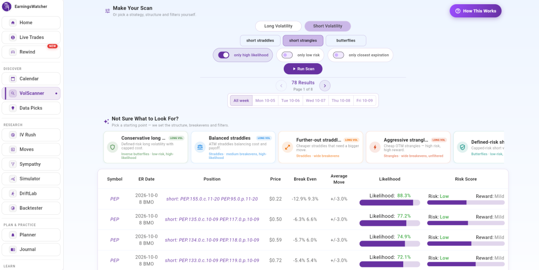This screenshot has height=270, width=539.
Task: Select Long Volatility strategy
Action: tap(278, 26)
